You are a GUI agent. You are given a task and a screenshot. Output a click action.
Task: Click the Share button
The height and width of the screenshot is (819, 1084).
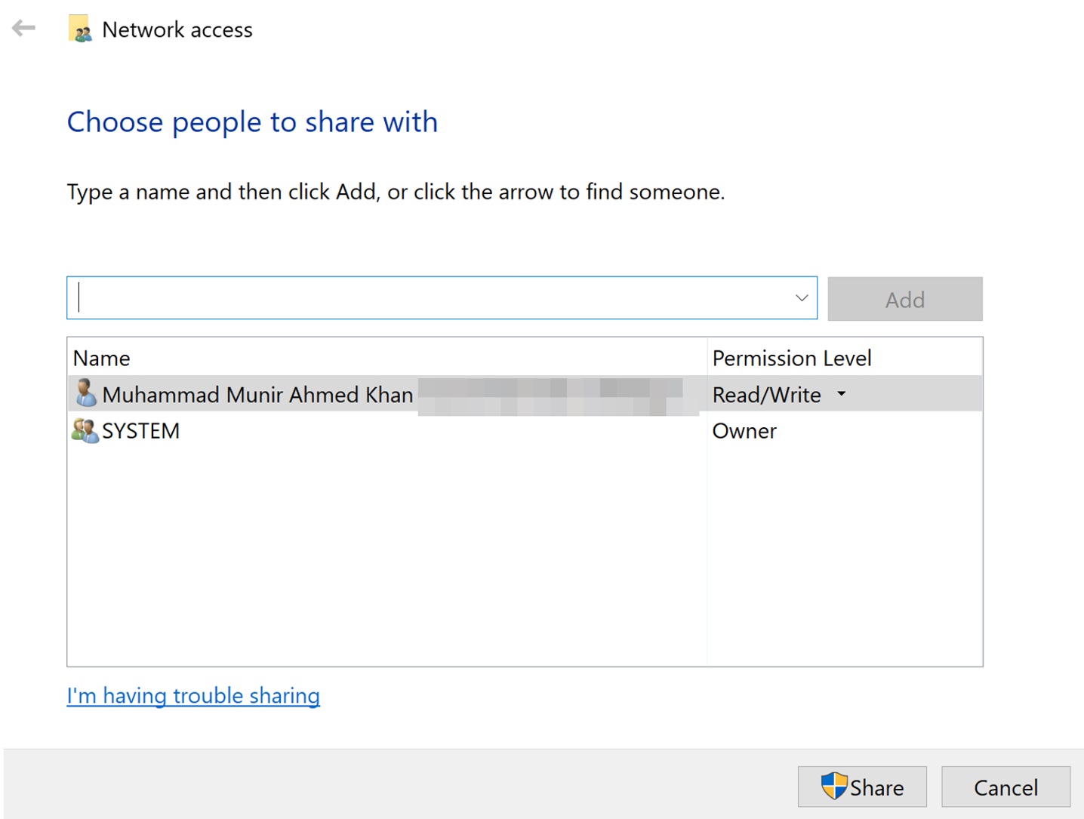coord(862,787)
